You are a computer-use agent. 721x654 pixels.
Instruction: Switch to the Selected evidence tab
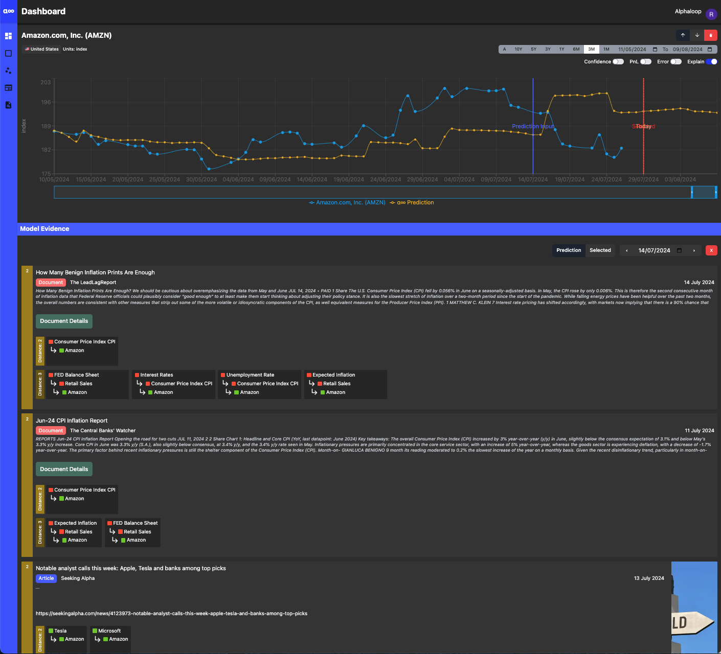pyautogui.click(x=600, y=250)
